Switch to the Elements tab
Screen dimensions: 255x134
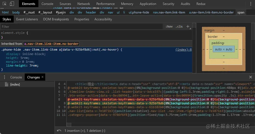point(29,4)
